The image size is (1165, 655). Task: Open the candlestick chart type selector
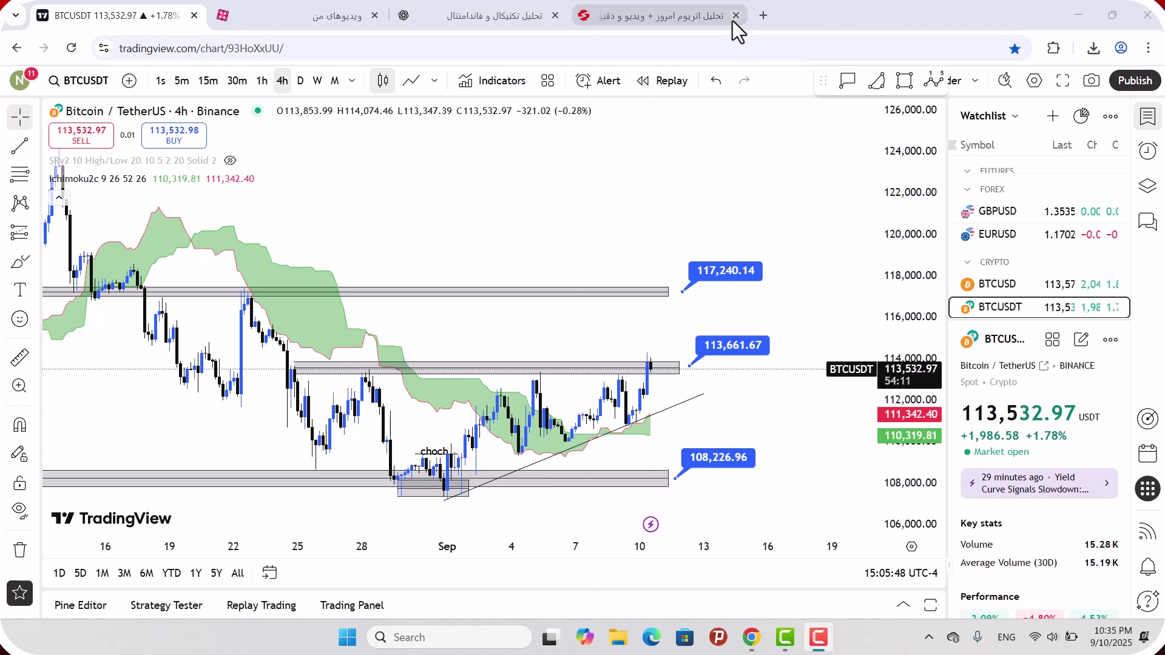[382, 81]
